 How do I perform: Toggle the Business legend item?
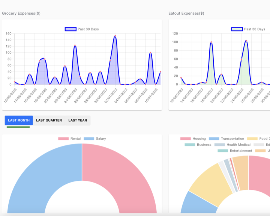198,145
